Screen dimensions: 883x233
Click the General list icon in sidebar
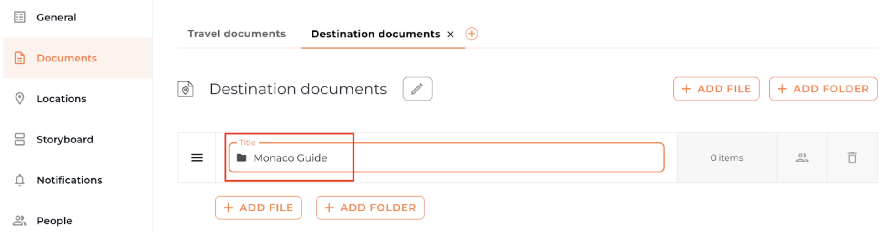point(20,17)
